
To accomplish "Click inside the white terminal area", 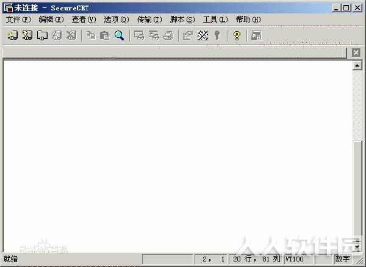I will click(x=178, y=155).
